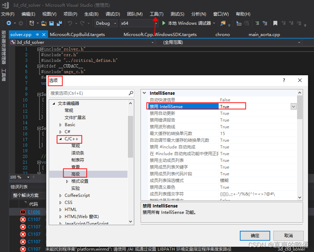Expand the C# tree node
Image resolution: width=314 pixels, height=252 pixels.
click(60, 132)
